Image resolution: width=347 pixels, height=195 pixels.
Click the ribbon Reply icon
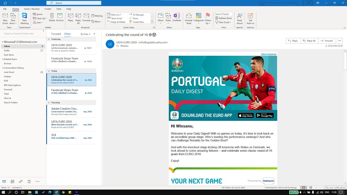click(x=70, y=17)
